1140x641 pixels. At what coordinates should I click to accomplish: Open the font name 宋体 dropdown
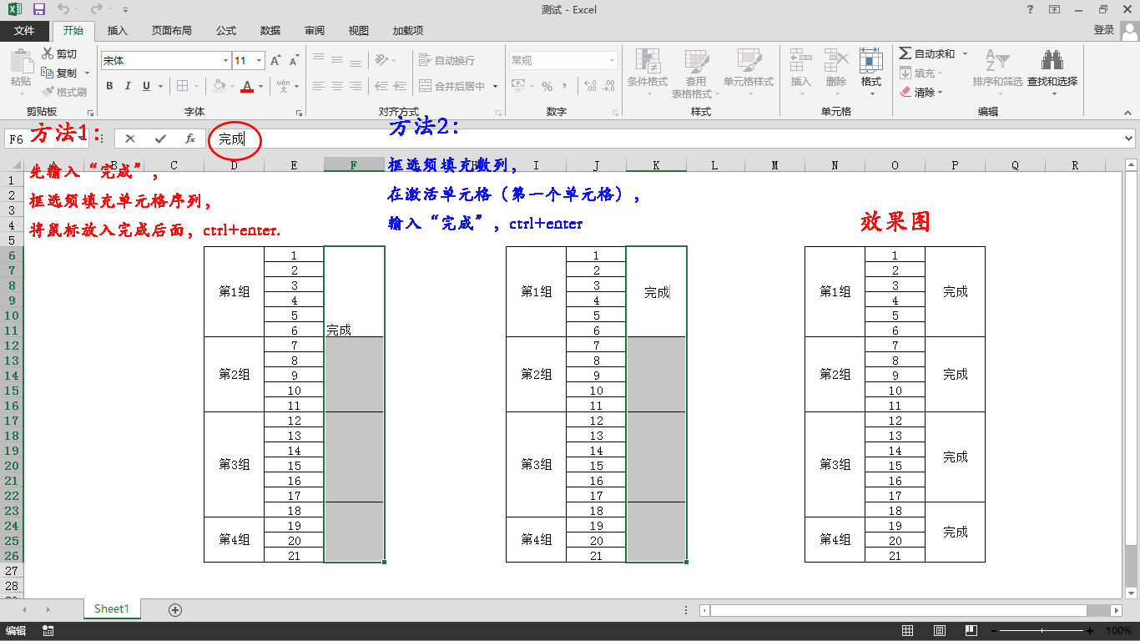[225, 61]
